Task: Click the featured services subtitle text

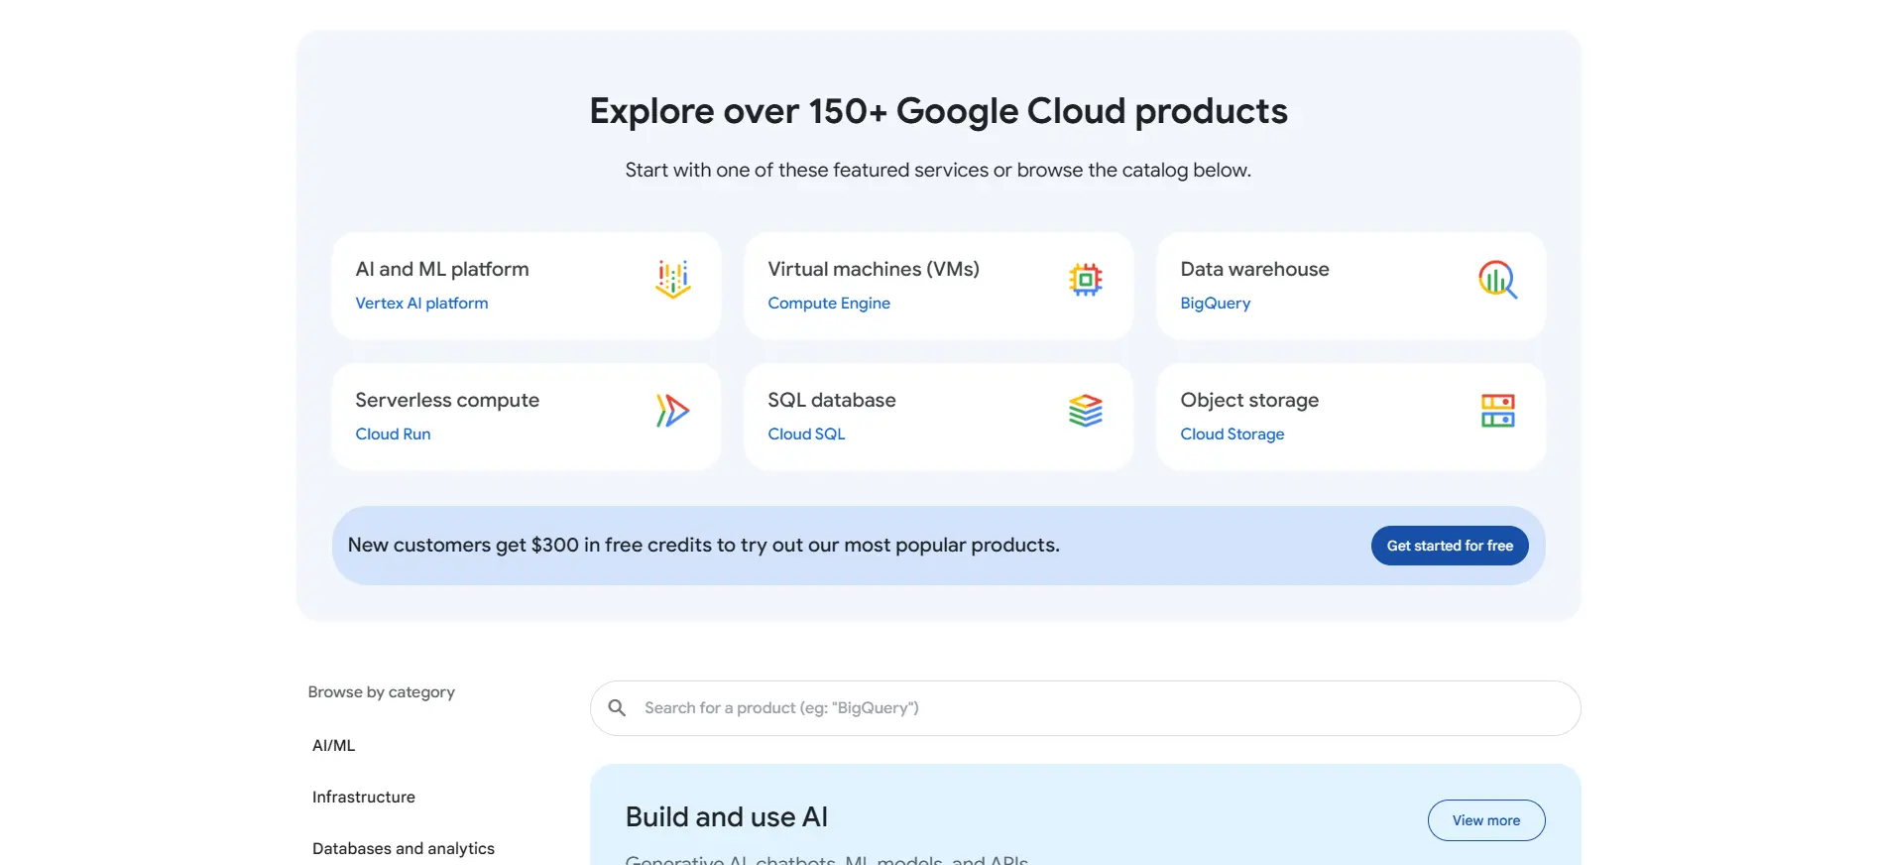Action: coord(938,171)
